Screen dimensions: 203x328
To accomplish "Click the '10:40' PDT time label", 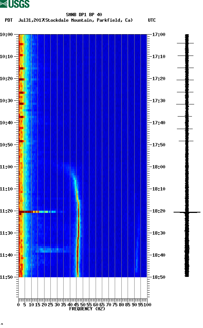I will [6, 122].
